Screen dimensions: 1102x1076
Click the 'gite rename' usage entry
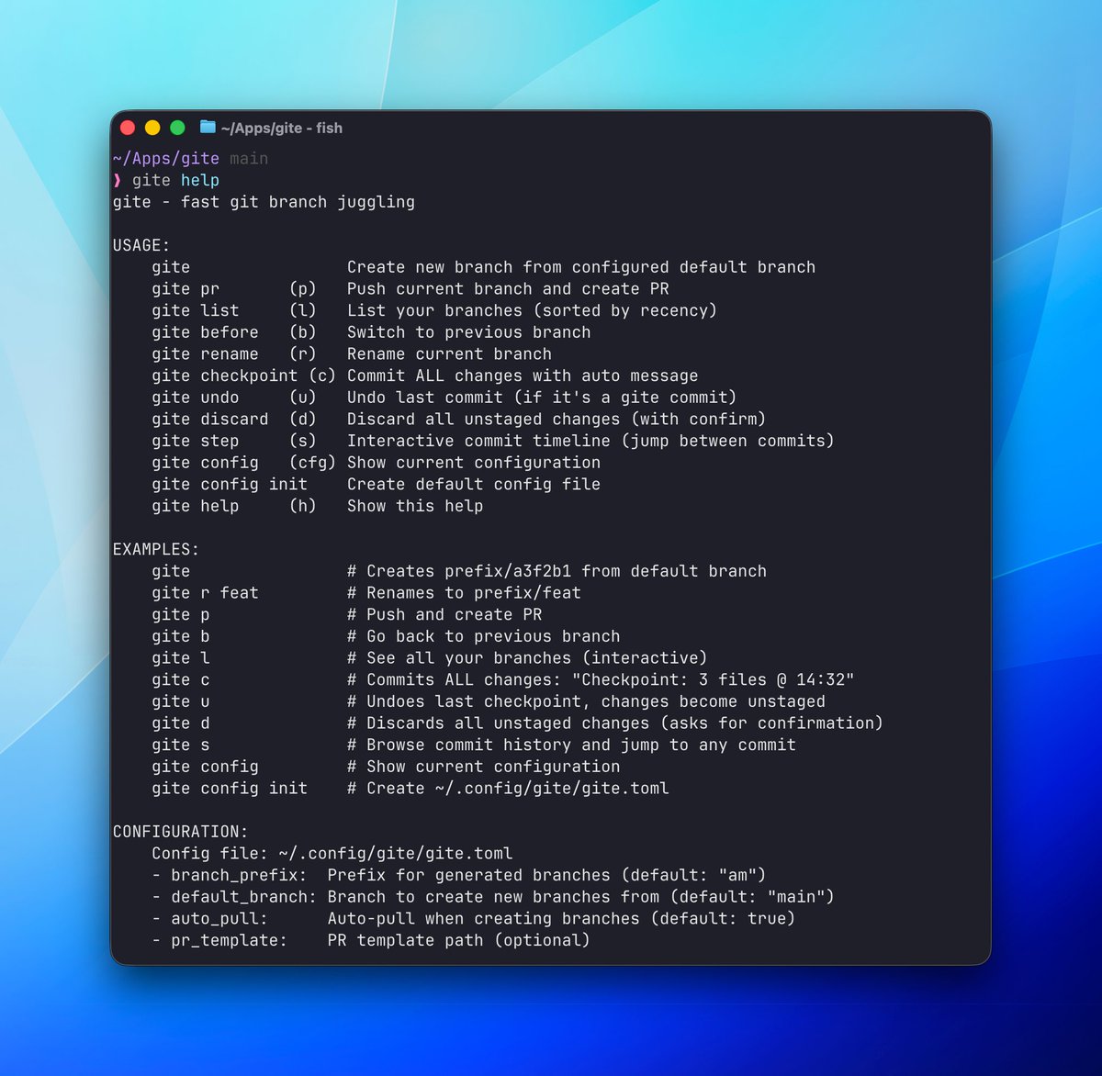(206, 354)
